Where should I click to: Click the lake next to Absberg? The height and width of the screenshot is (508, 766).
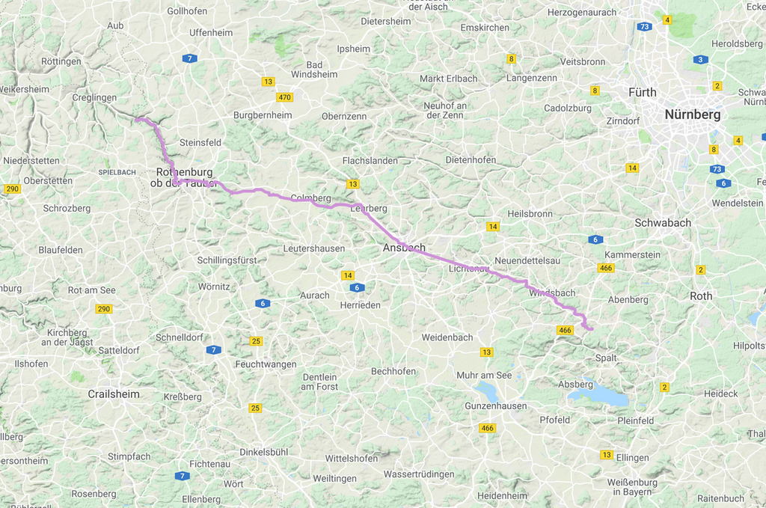601,396
